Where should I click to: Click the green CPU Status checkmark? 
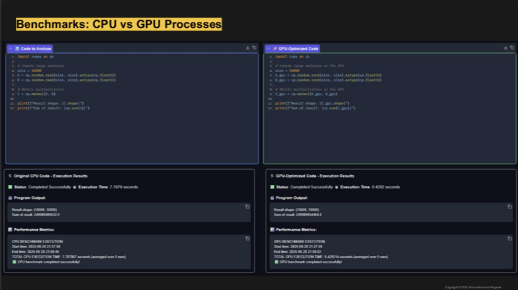pyautogui.click(x=10, y=187)
